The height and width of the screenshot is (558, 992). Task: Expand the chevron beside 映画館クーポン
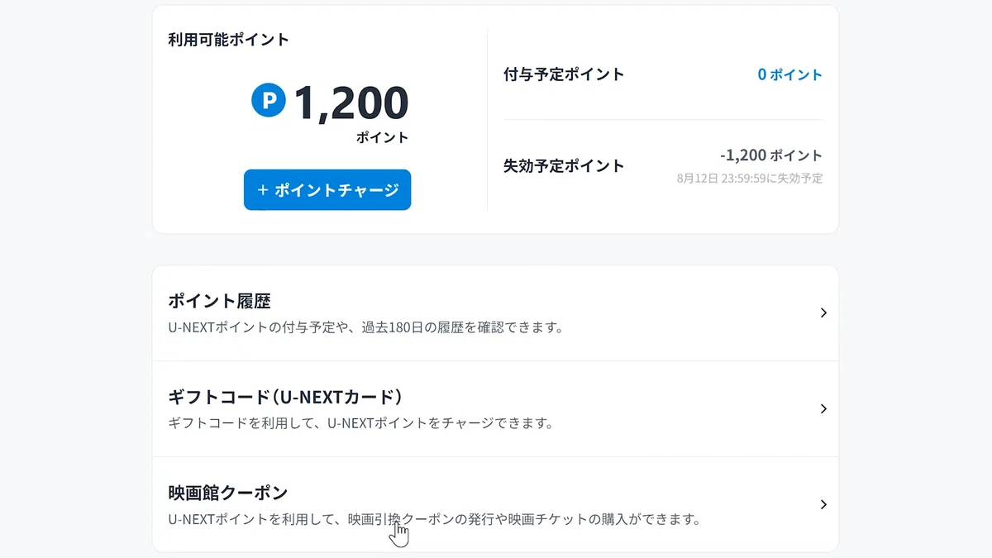pyautogui.click(x=823, y=504)
